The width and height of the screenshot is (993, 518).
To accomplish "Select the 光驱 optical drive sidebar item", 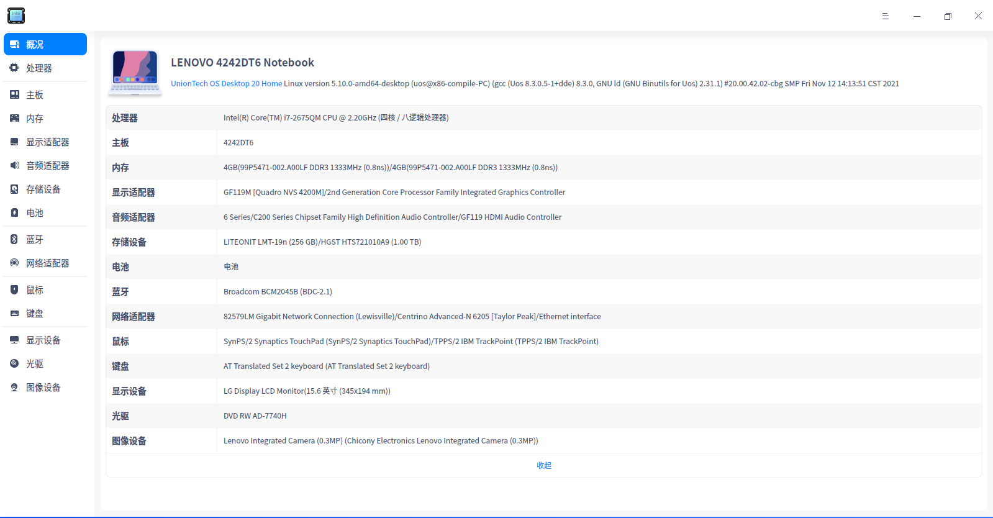I will (x=45, y=363).
